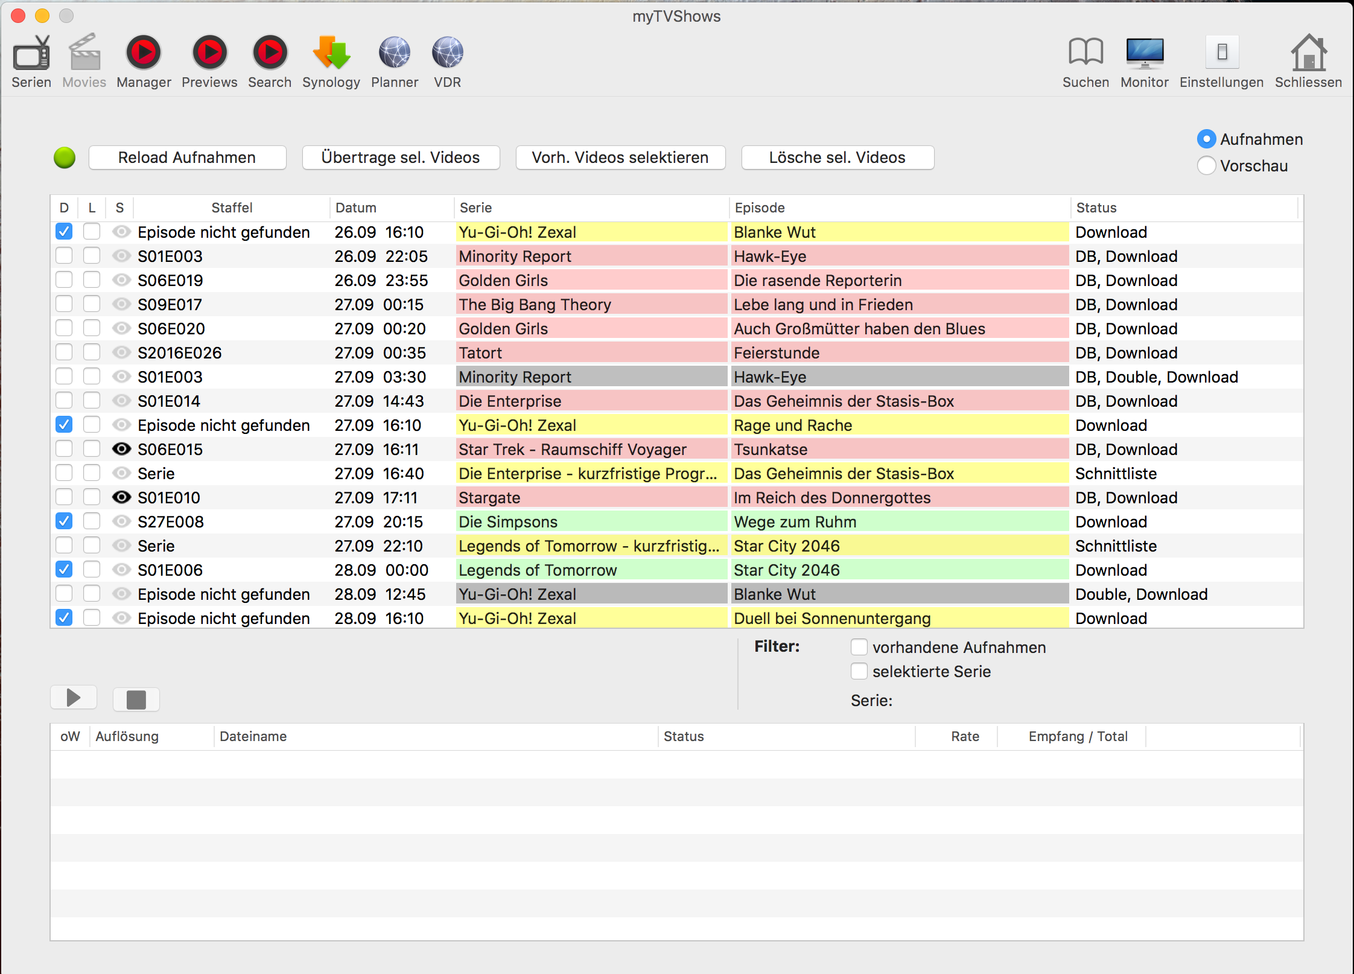Check the D checkbox for Minority Report row
This screenshot has width=1354, height=974.
click(x=66, y=256)
